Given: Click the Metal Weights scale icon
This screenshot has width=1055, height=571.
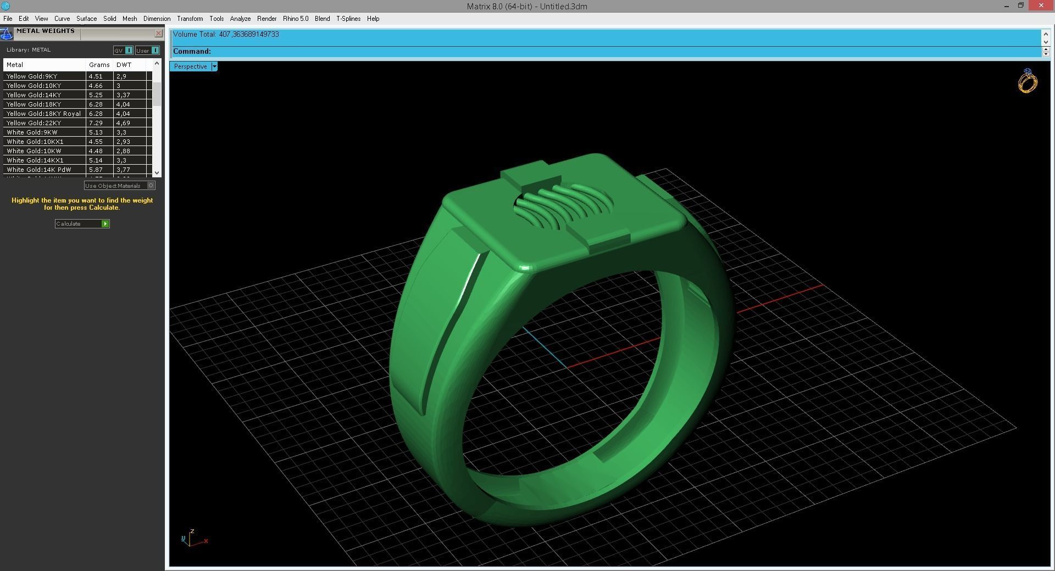Looking at the screenshot, I should click(x=7, y=33).
